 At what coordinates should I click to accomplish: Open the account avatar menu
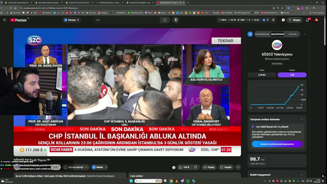click(317, 20)
